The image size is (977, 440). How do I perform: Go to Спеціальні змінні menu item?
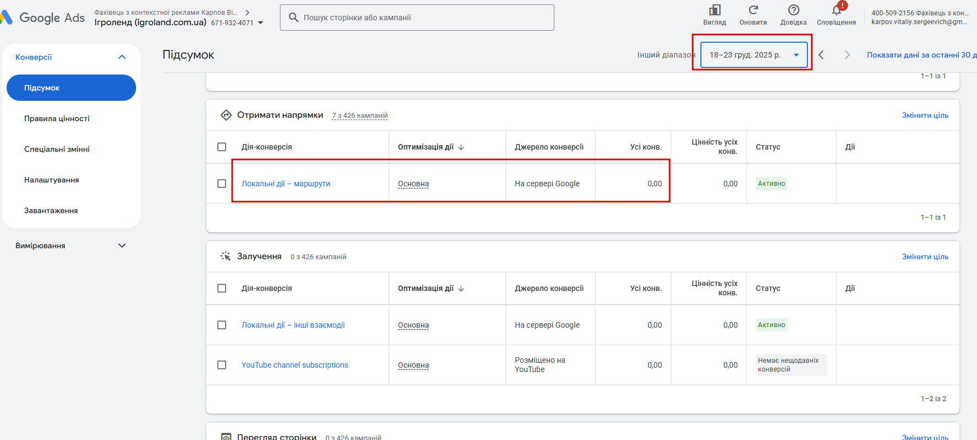click(57, 149)
